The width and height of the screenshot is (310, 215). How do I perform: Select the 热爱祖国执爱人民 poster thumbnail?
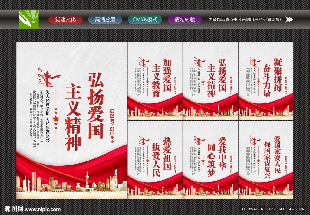click(x=155, y=160)
